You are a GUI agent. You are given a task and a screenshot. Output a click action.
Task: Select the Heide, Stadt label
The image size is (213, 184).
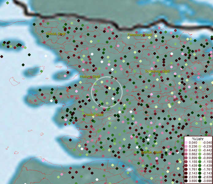click(94, 115)
